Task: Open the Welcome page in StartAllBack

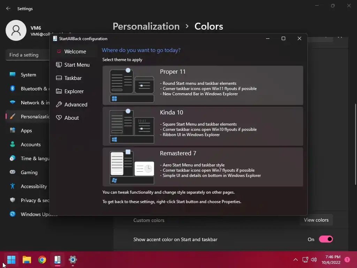Action: click(74, 52)
